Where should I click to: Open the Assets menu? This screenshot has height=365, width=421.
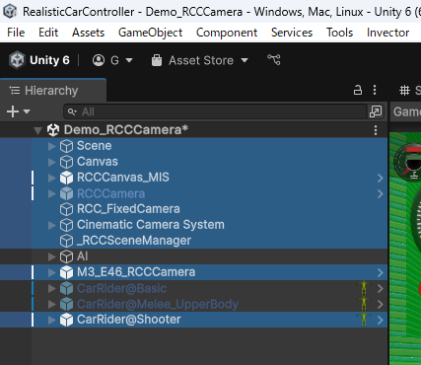pyautogui.click(x=88, y=33)
